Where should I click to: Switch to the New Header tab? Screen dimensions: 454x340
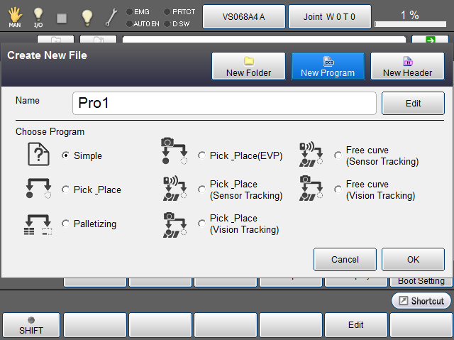click(407, 66)
